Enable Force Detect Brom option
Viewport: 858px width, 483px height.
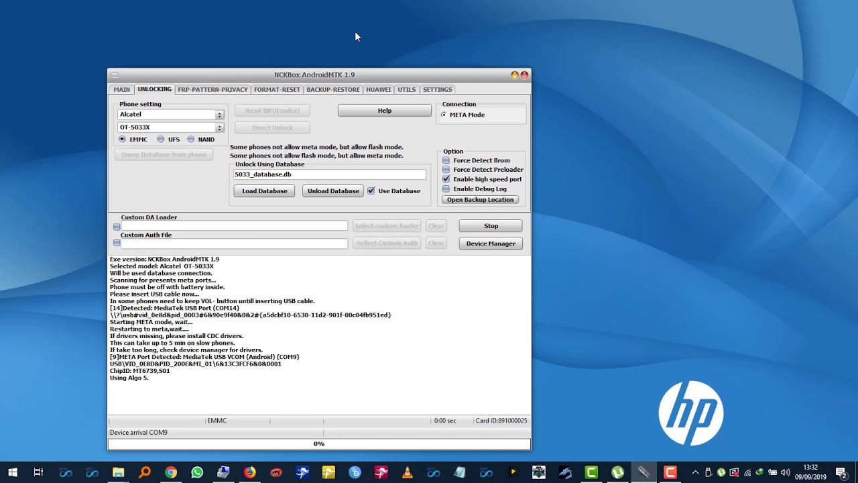point(446,160)
